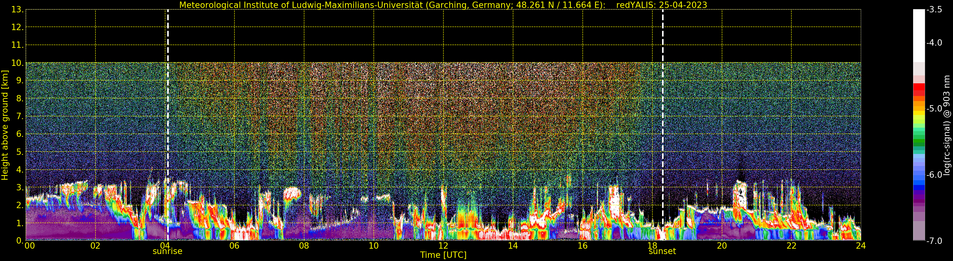The image size is (953, 261).
Task: Click the colorbar tick label '-4.0'
Action: (x=935, y=42)
